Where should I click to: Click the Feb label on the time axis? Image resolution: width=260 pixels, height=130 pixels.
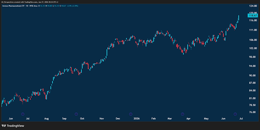(154, 119)
